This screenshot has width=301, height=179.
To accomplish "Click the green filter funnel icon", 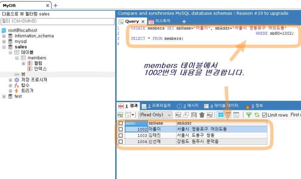I will (249, 115).
